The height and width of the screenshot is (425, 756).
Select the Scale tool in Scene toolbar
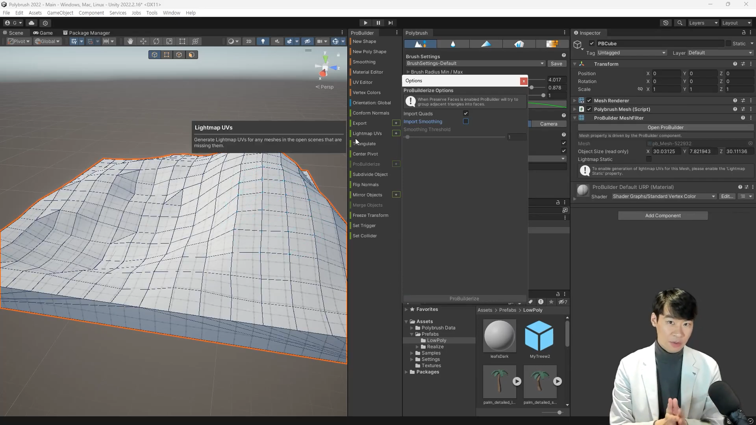(x=169, y=41)
